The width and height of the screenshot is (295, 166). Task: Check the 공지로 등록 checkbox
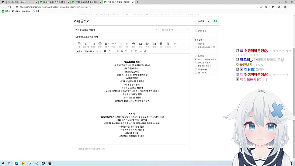(196, 31)
